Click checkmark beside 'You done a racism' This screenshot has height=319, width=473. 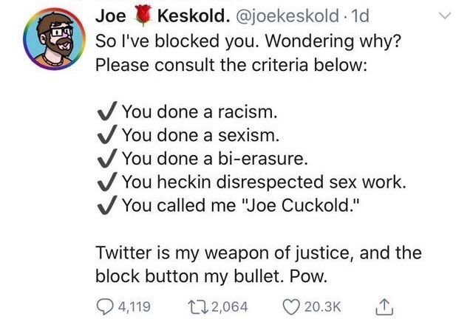pos(106,112)
